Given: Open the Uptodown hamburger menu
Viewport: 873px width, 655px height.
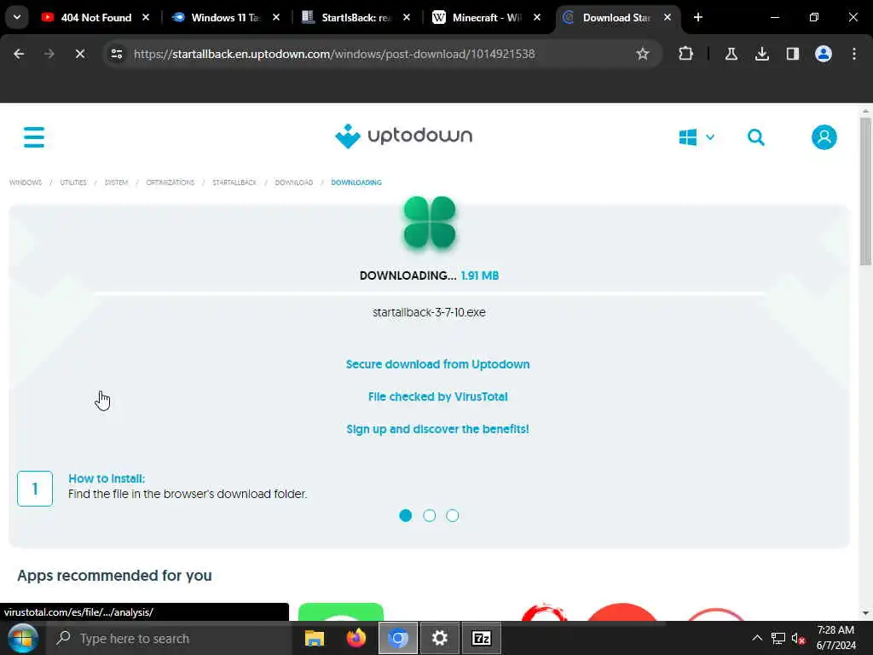Looking at the screenshot, I should (x=34, y=137).
